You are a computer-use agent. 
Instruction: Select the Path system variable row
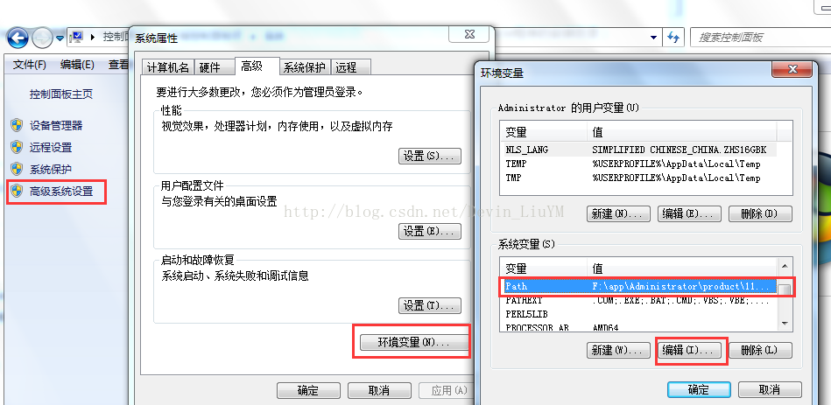[x=638, y=286]
